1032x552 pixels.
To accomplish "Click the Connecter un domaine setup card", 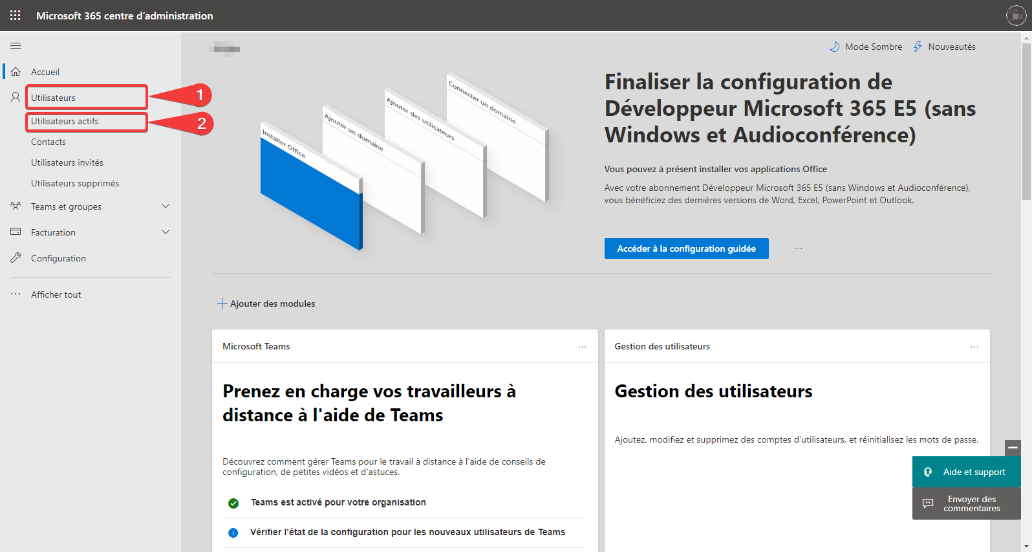I will 497,137.
